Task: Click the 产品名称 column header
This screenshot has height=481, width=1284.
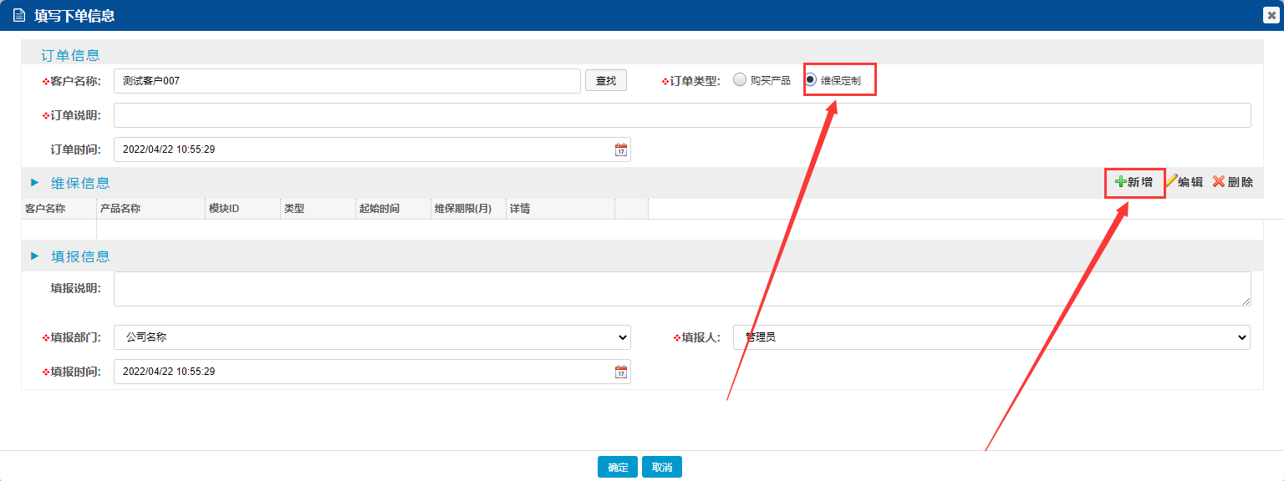Action: coord(120,209)
